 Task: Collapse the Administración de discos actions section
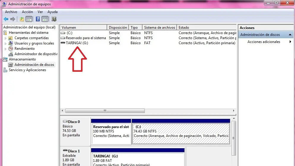pyautogui.click(x=290, y=35)
